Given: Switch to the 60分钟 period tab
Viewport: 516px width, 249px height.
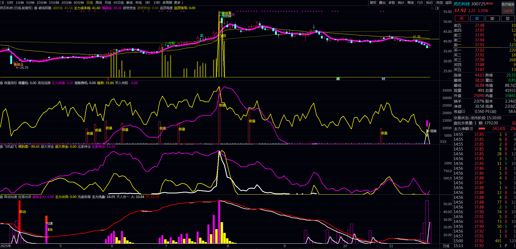Looking at the screenshot, I should coord(79,2).
